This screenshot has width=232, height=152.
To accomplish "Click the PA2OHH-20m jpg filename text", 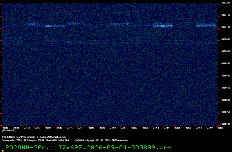I will (x=88, y=147).
